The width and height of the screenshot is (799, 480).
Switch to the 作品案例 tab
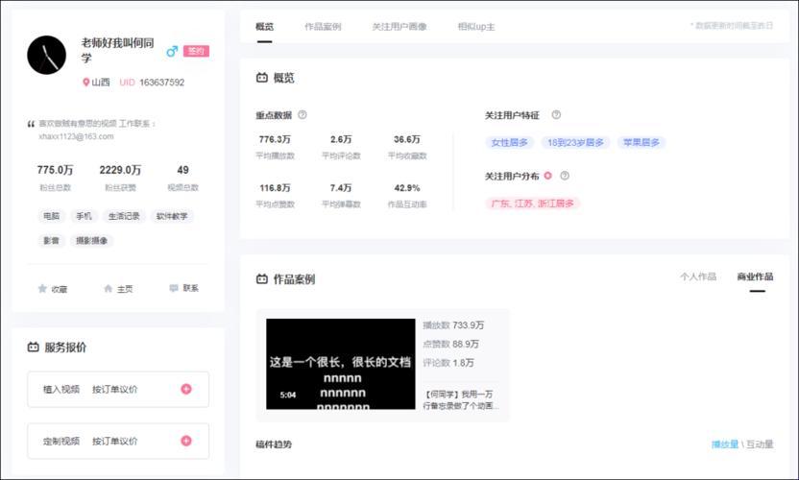click(x=323, y=27)
